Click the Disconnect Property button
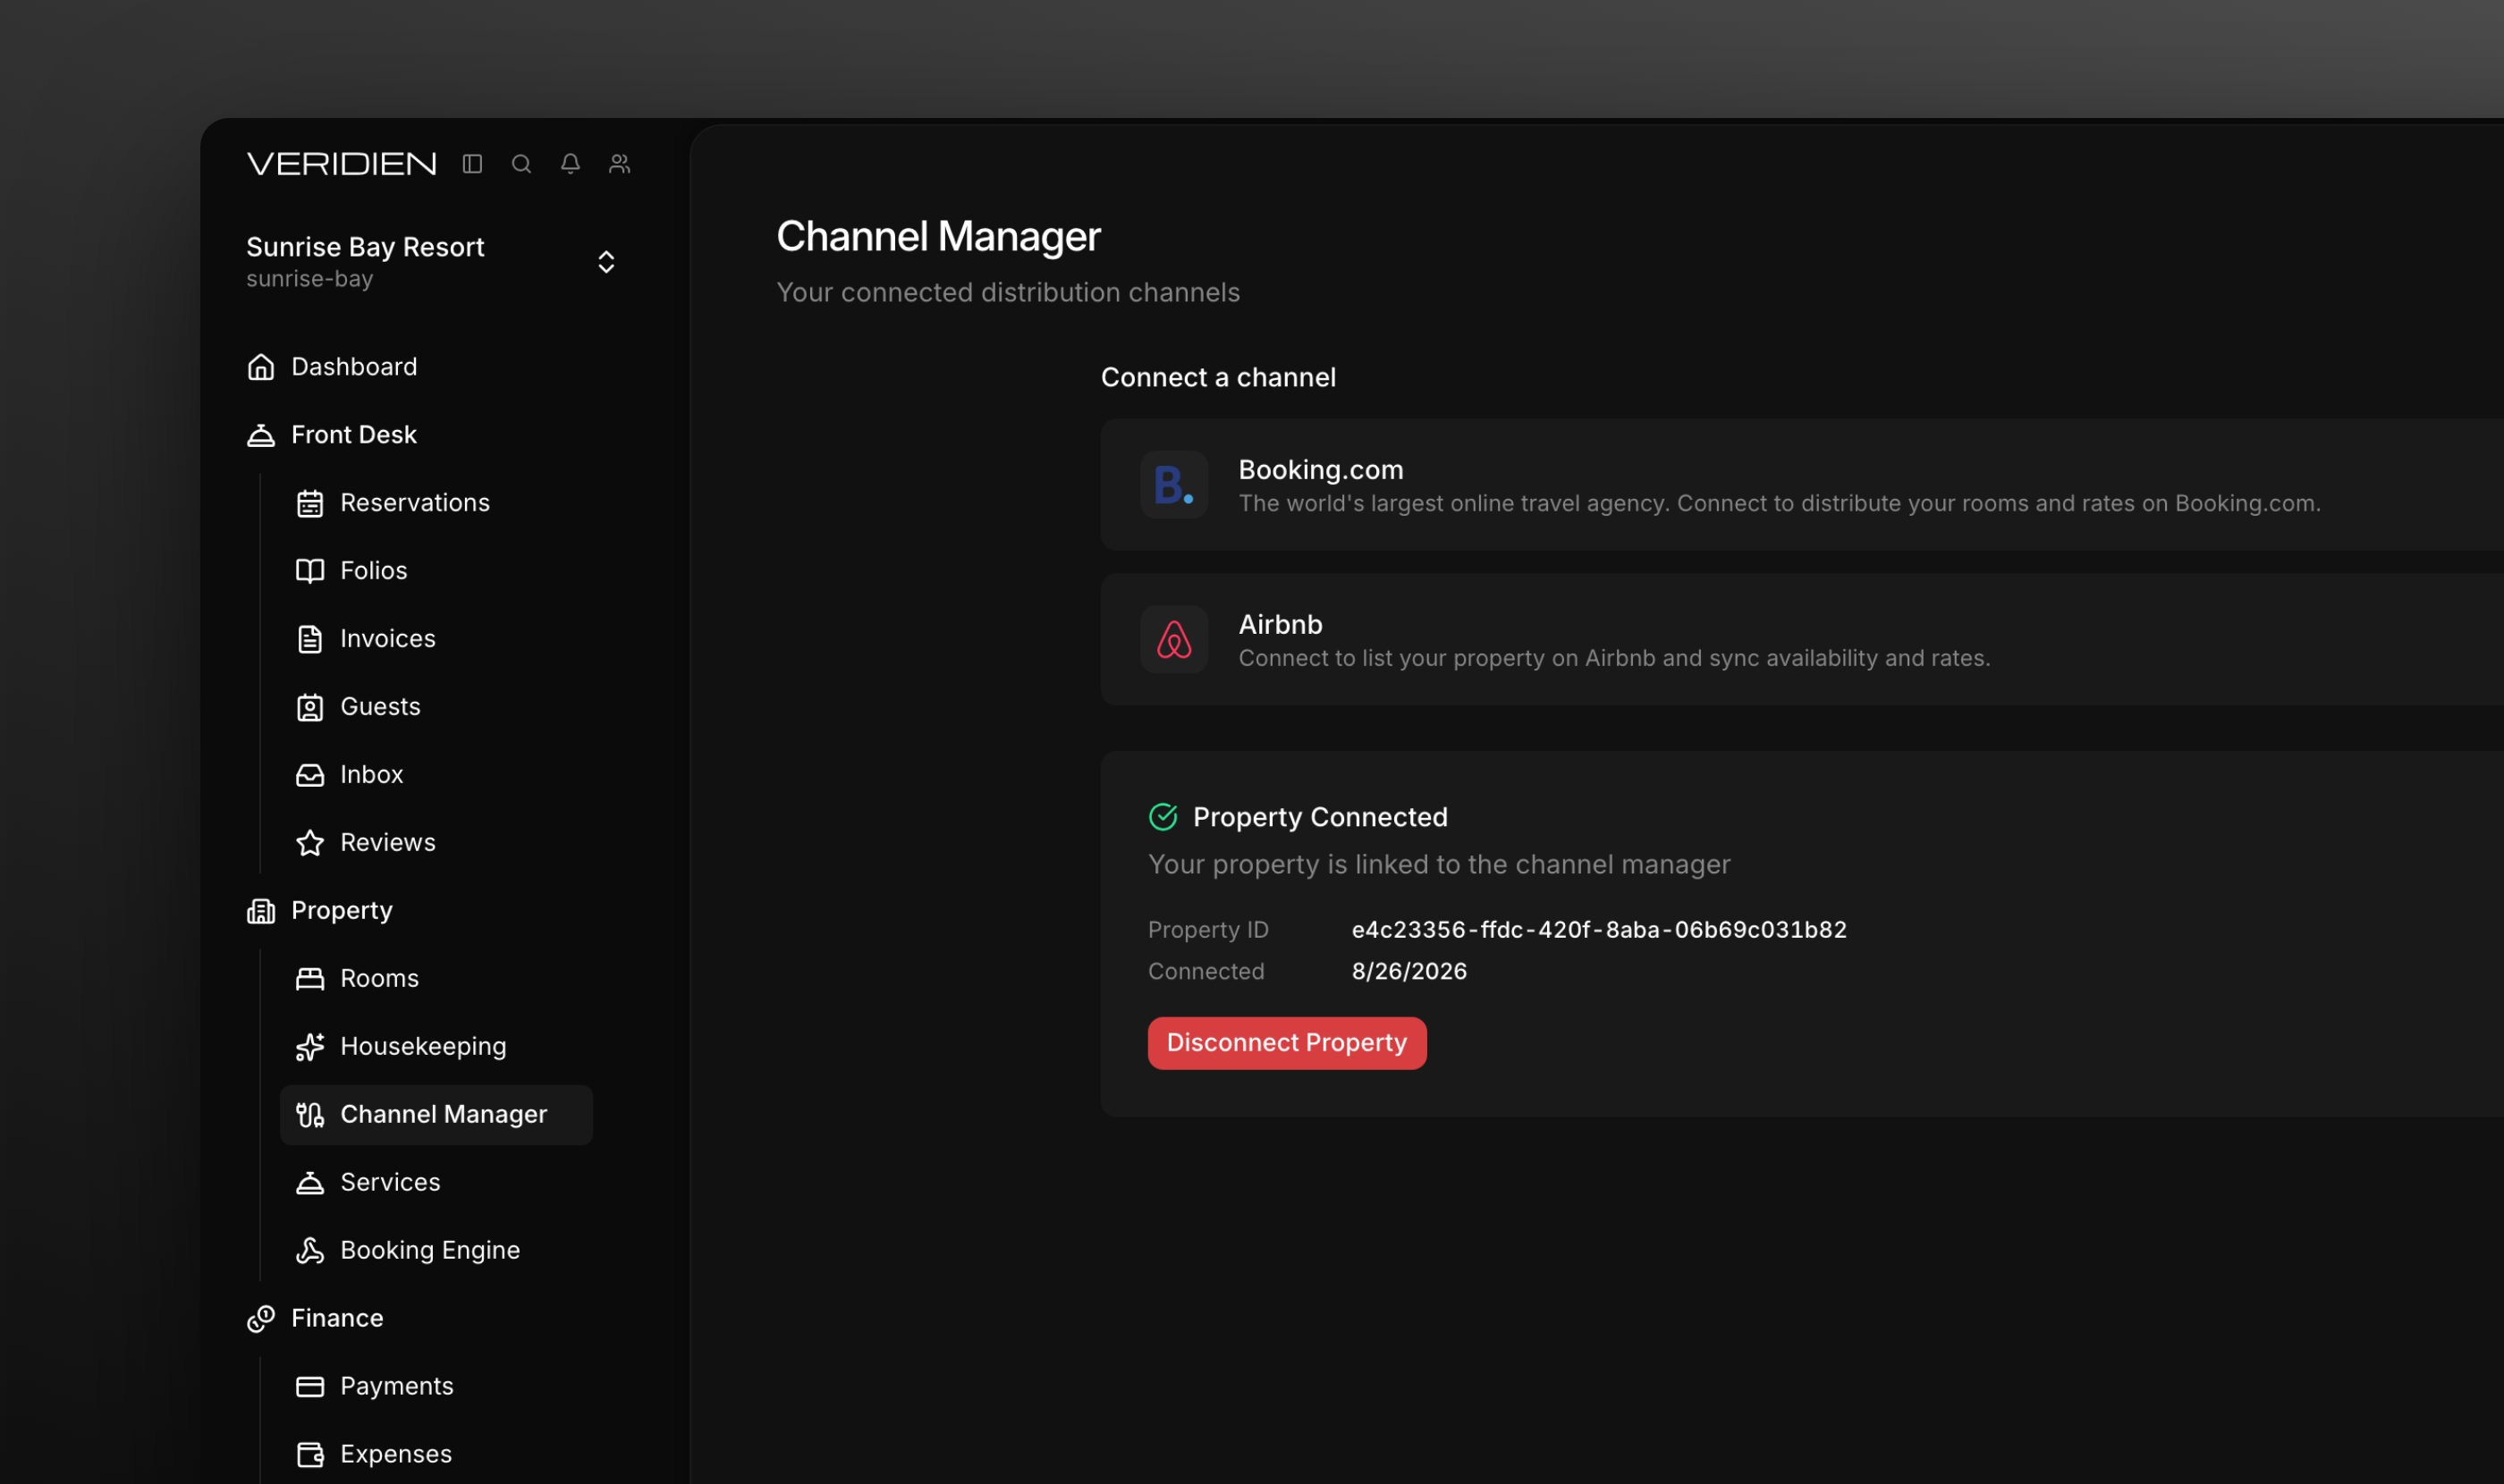Image resolution: width=2504 pixels, height=1484 pixels. coord(1287,1042)
